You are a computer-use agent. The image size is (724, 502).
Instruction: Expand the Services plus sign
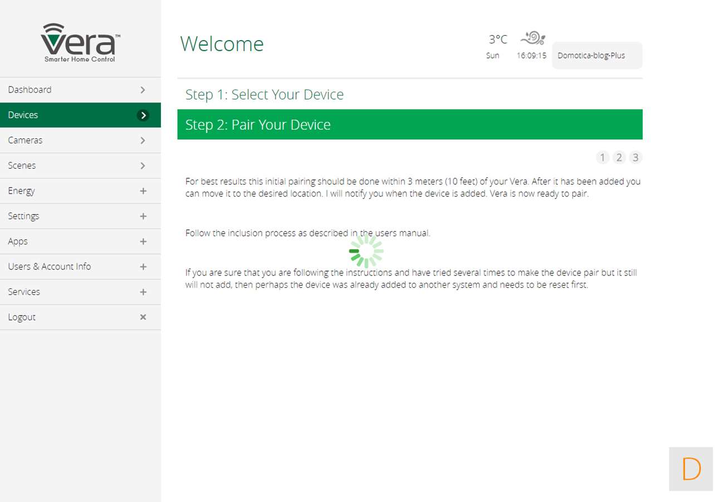coord(143,292)
